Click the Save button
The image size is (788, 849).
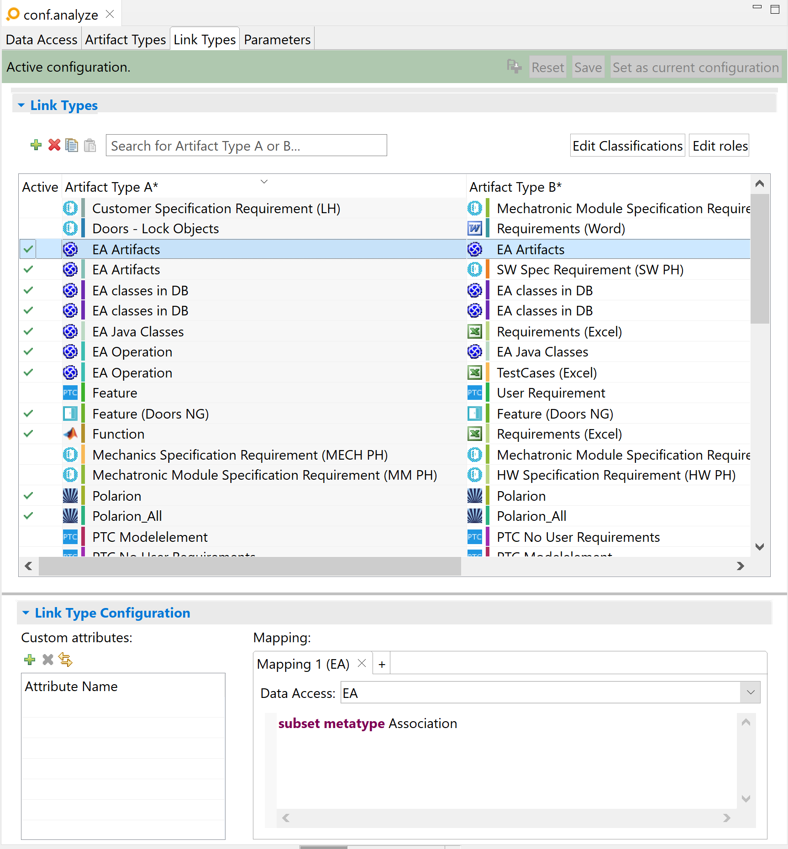[x=588, y=67]
